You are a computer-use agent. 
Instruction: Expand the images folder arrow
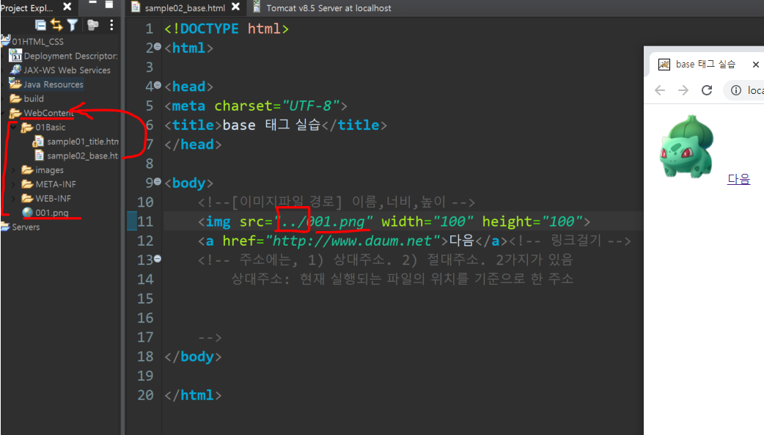pos(14,170)
